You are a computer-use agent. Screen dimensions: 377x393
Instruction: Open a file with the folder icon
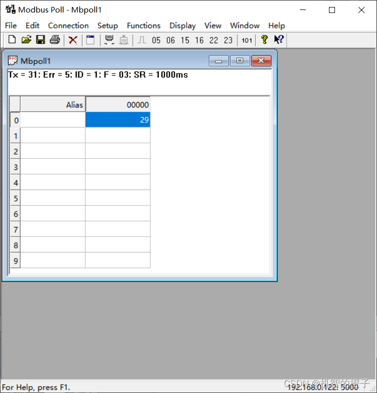(x=27, y=39)
